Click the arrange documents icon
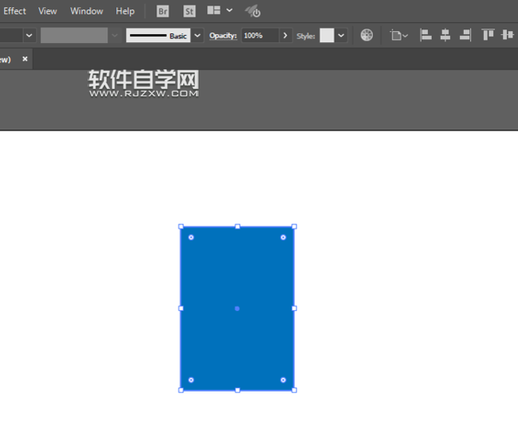This screenshot has width=518, height=421. (214, 10)
